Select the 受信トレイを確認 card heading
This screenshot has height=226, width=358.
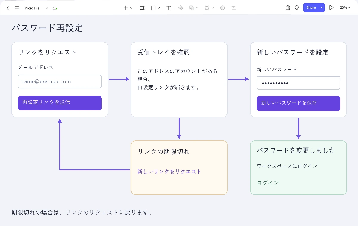click(163, 52)
